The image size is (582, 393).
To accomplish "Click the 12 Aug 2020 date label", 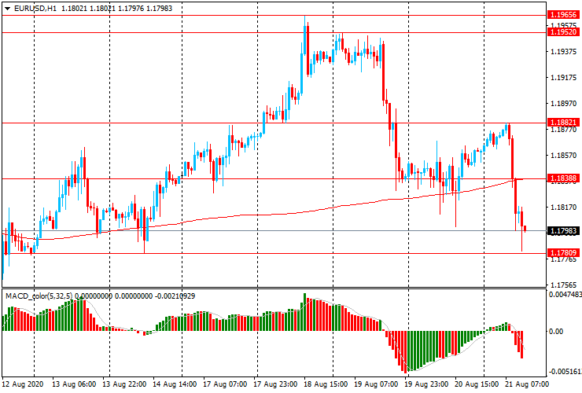I will [23, 384].
